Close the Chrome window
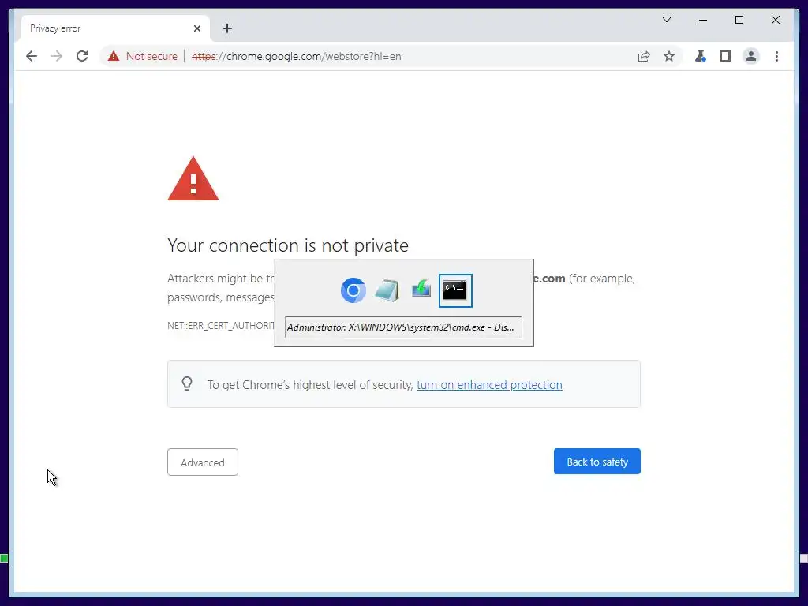The height and width of the screenshot is (606, 808). click(x=775, y=20)
